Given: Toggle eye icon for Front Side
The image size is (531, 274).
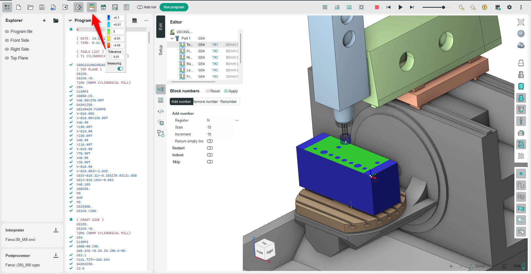Looking at the screenshot, I should click(7, 40).
